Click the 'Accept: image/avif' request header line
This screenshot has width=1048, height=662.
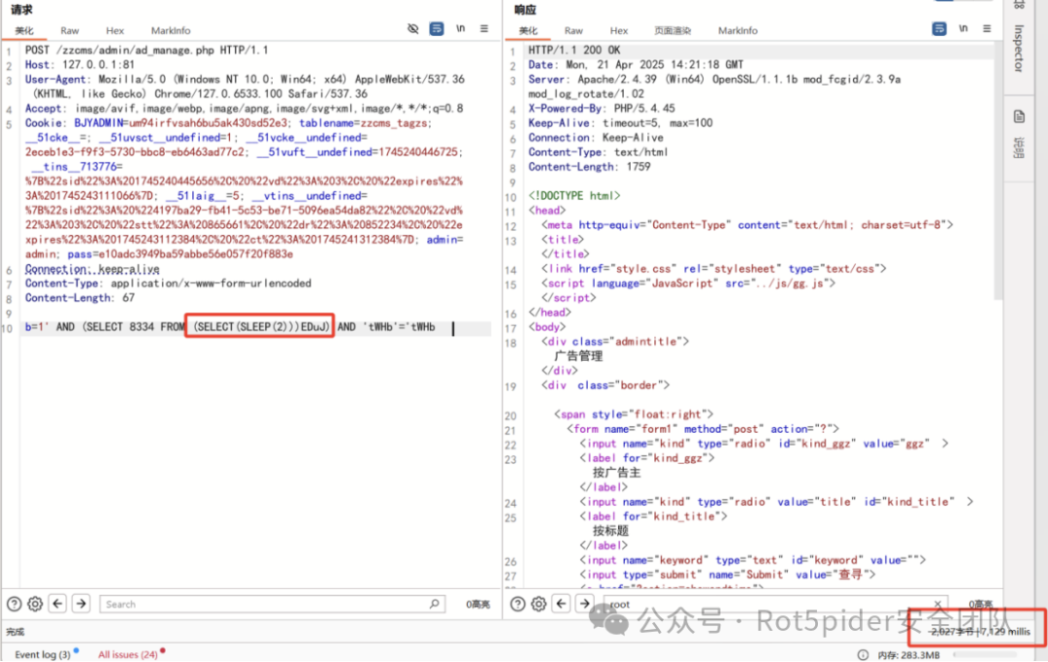[244, 109]
